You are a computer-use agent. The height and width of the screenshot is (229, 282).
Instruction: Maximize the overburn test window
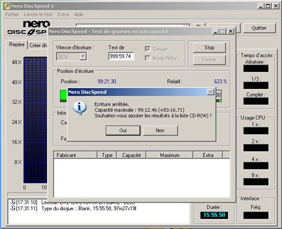point(223,31)
